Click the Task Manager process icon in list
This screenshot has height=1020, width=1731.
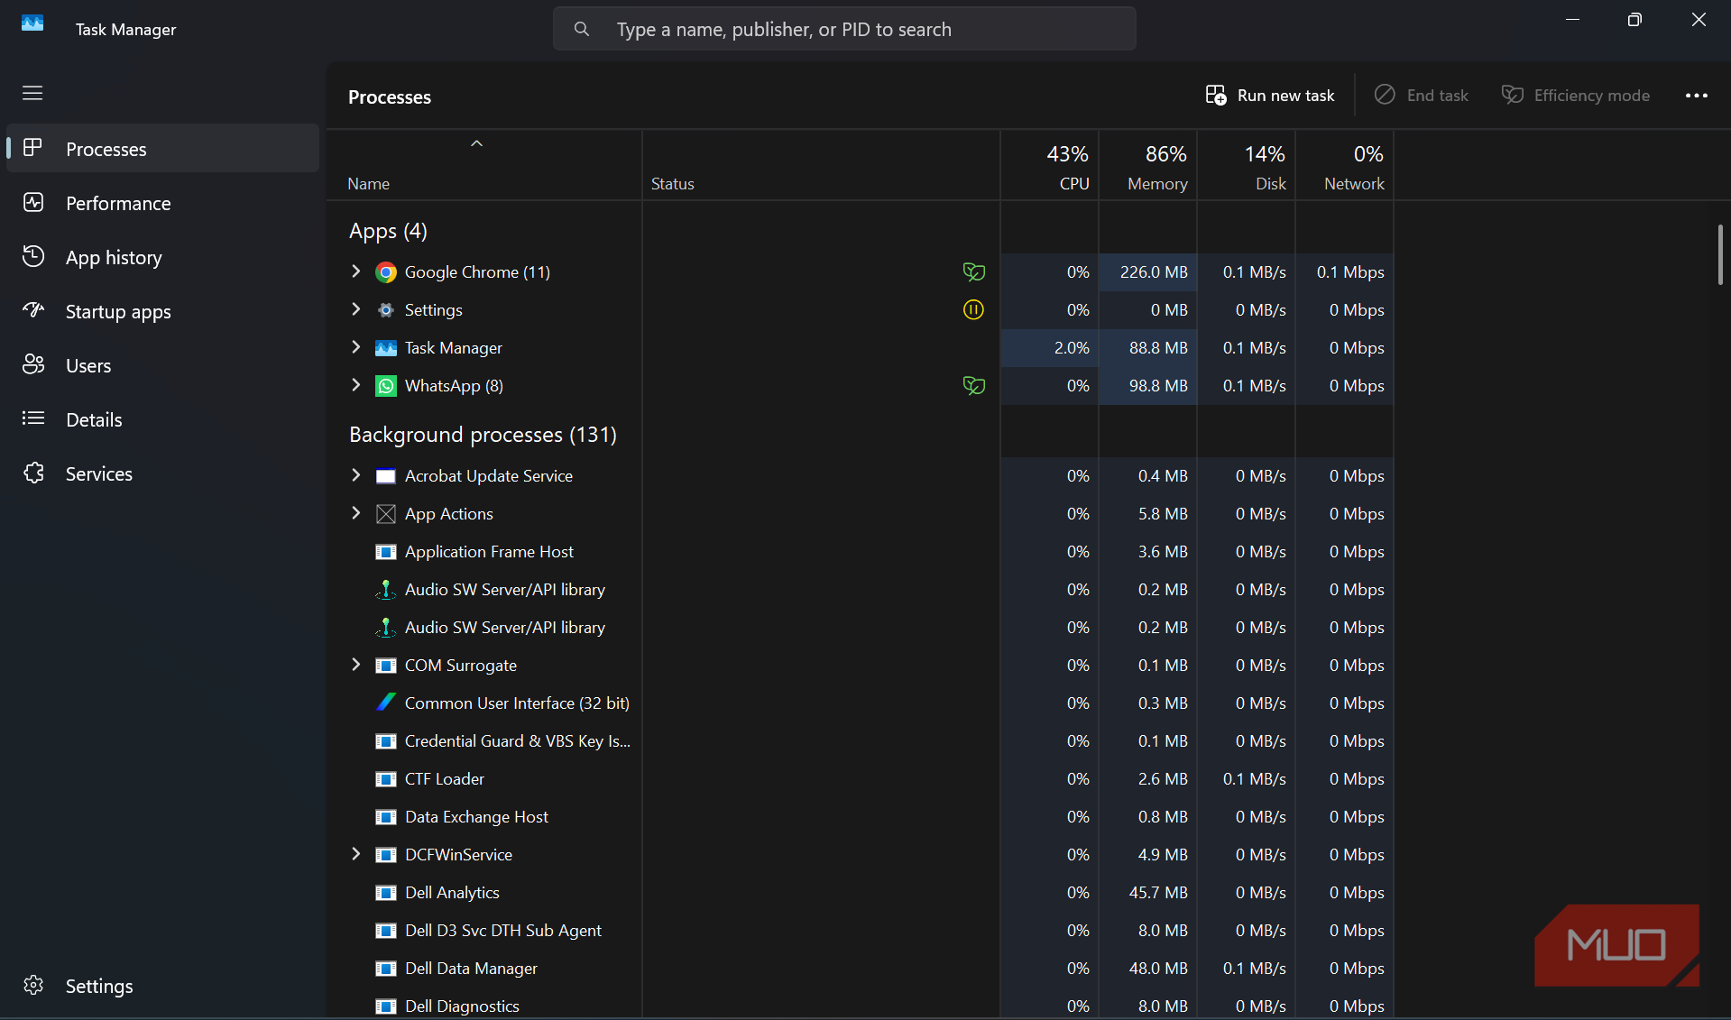click(x=386, y=348)
